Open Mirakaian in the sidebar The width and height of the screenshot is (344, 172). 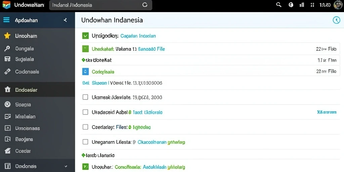pos(37,117)
